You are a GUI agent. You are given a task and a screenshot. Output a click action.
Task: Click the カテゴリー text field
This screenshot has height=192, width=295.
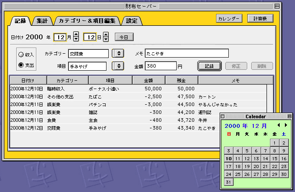[89, 54]
